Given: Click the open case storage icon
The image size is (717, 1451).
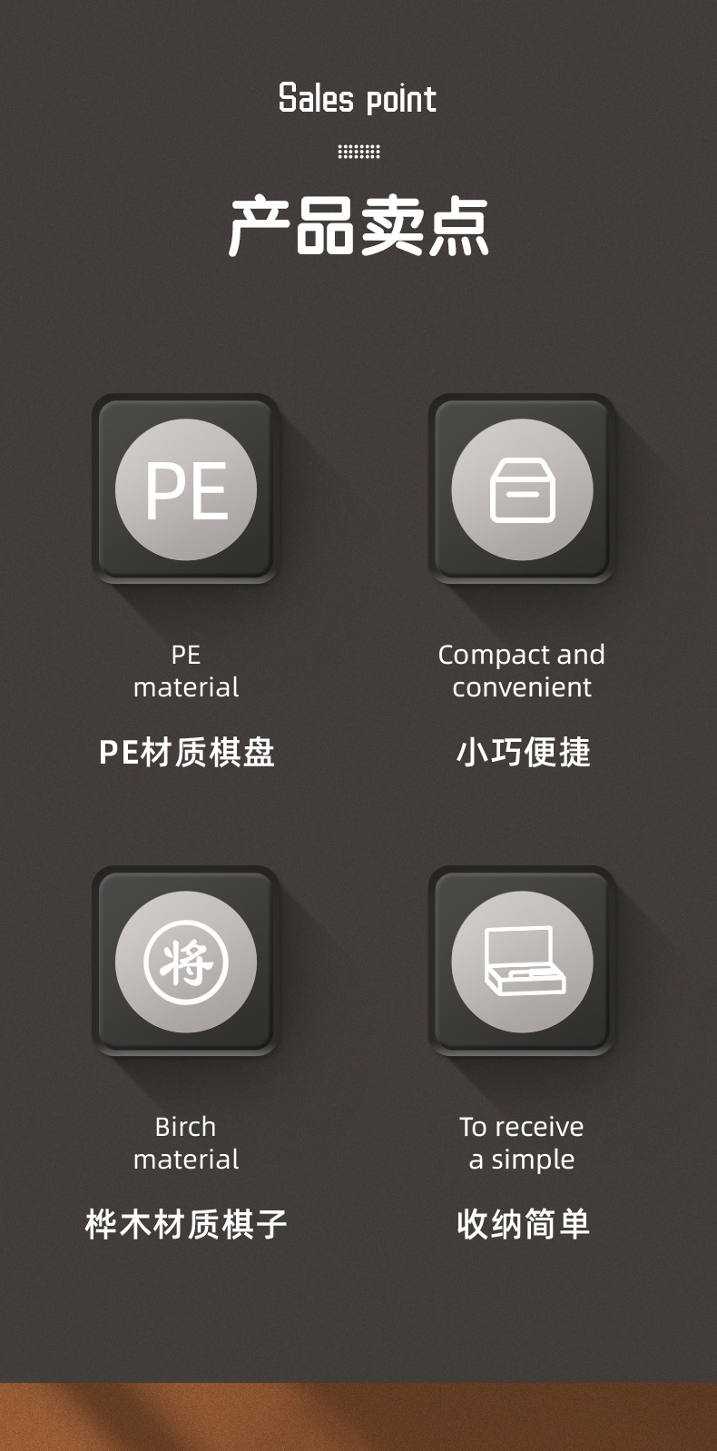Looking at the screenshot, I should point(522,962).
